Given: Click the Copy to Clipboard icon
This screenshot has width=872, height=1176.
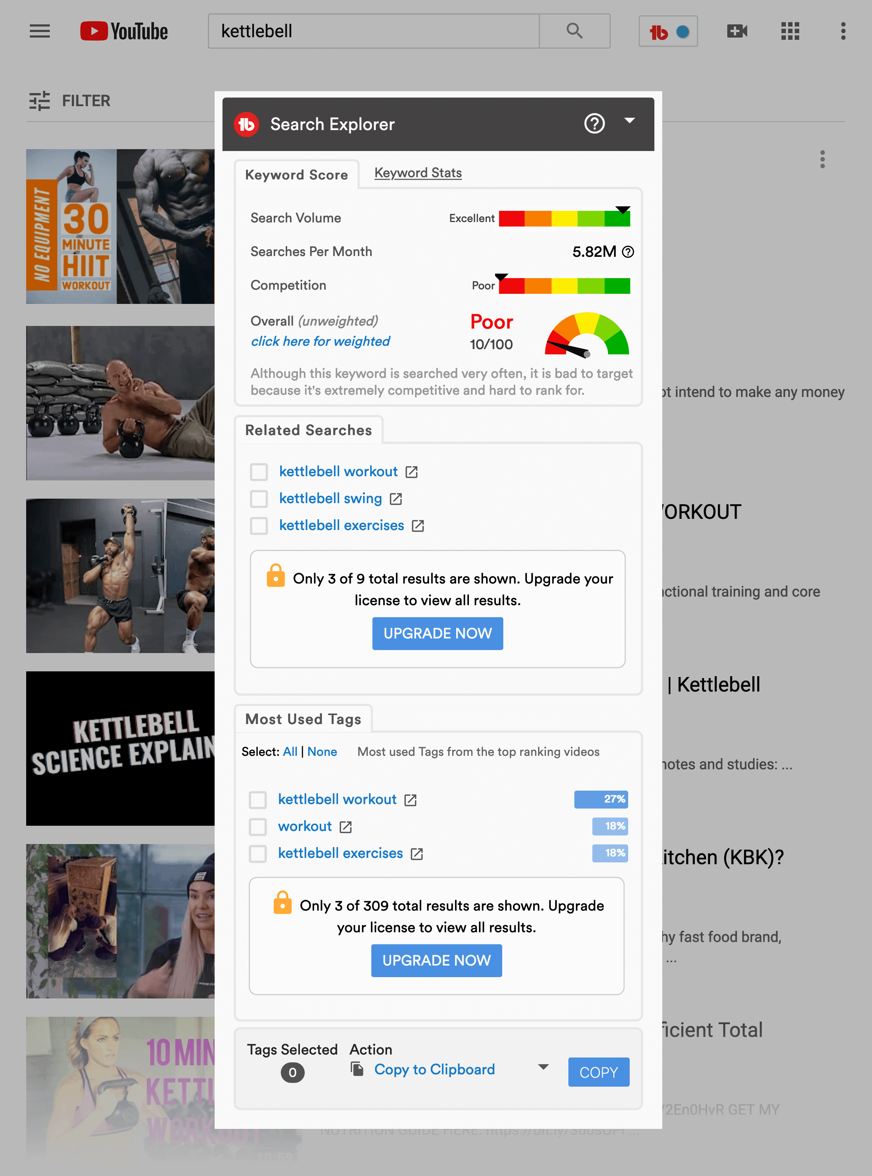Looking at the screenshot, I should click(x=358, y=1071).
